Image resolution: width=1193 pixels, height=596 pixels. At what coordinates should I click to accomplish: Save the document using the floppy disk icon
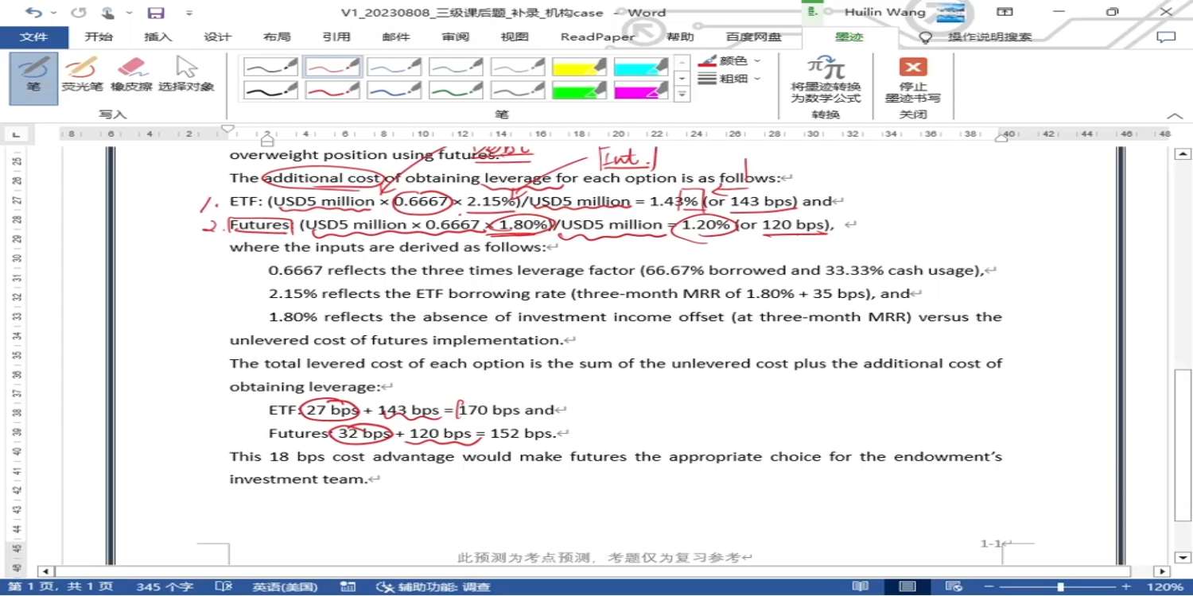point(156,13)
